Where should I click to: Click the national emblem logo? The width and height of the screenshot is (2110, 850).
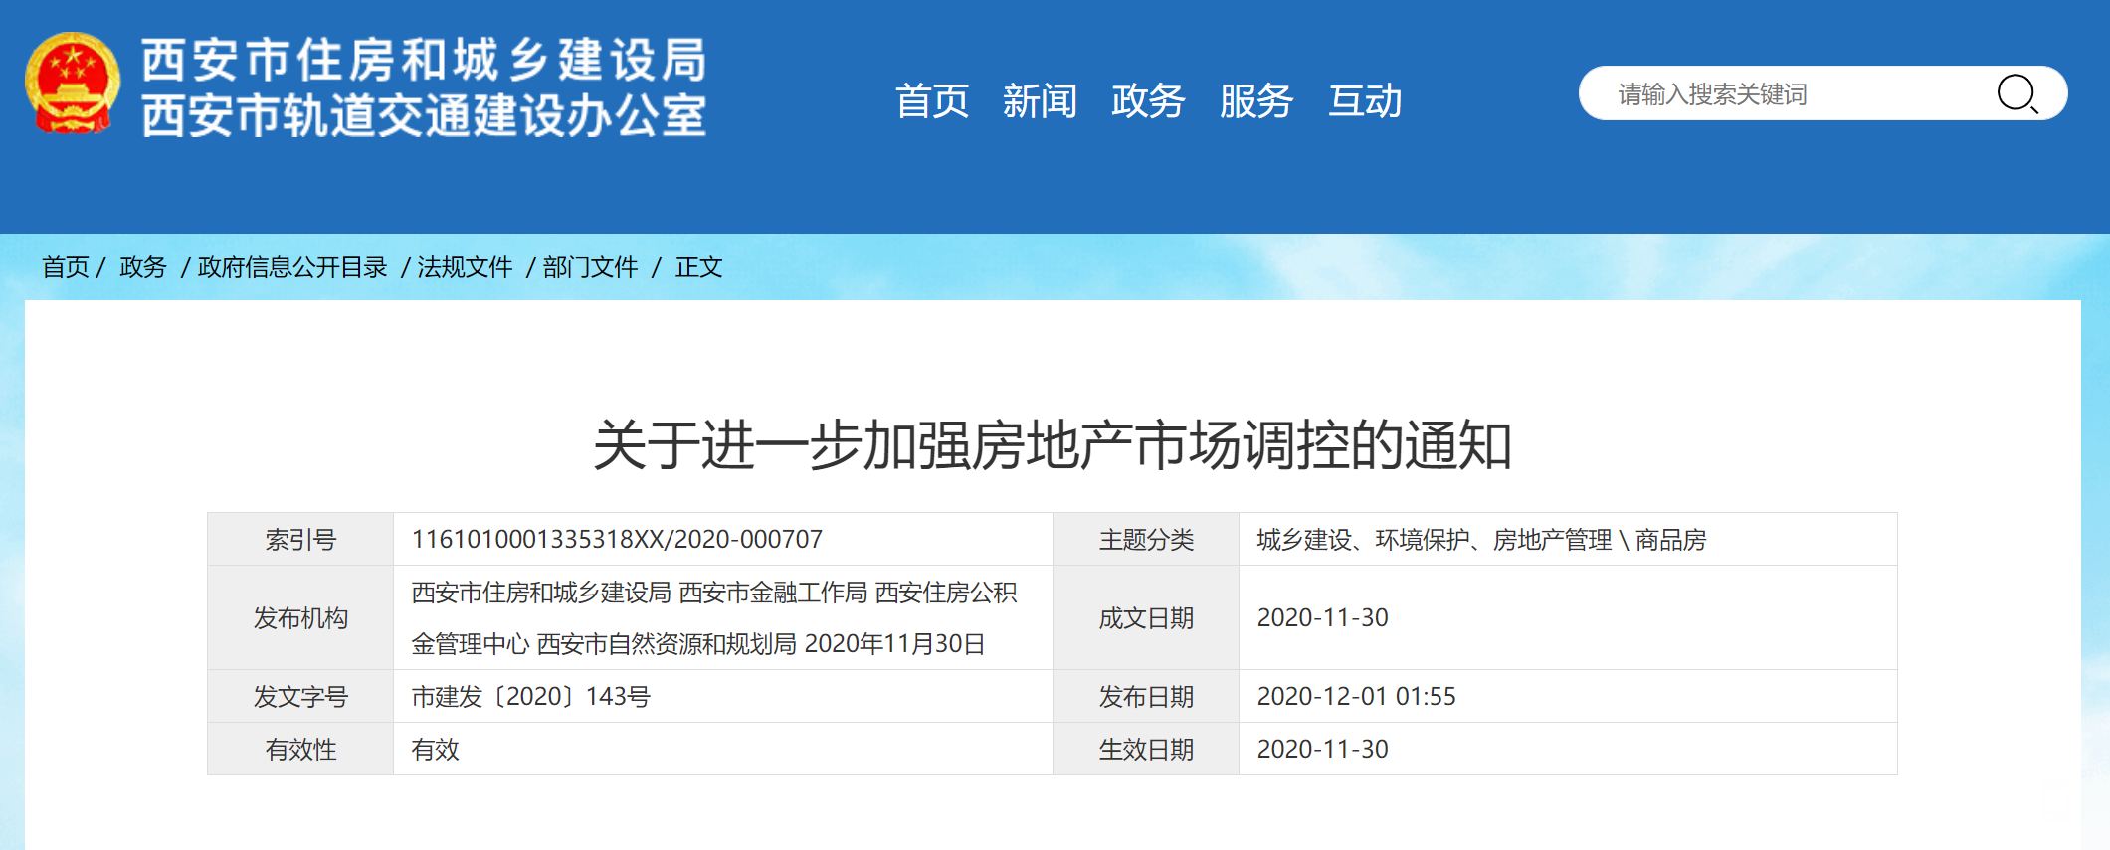tap(72, 84)
